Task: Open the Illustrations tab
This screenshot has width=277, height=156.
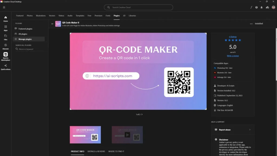Action: 41,15
